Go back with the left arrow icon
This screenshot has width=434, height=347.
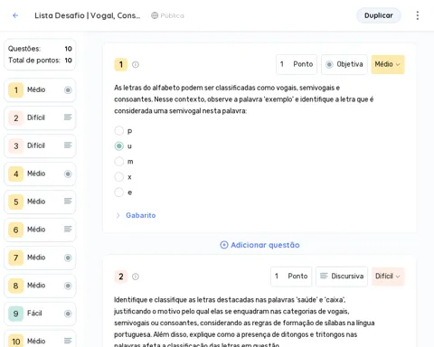(x=15, y=15)
